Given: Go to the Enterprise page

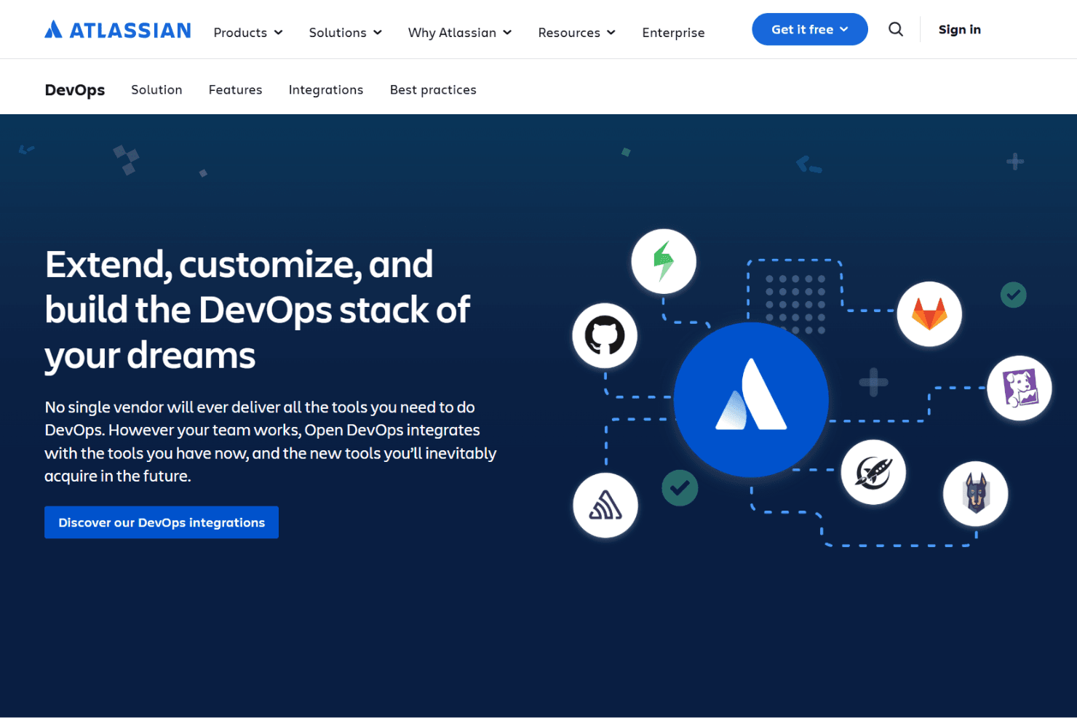Looking at the screenshot, I should coord(673,33).
